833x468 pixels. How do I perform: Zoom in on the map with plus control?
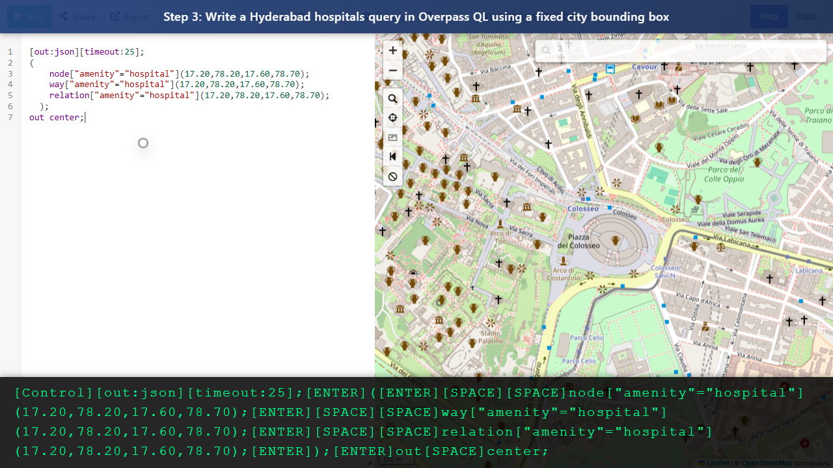[x=392, y=50]
